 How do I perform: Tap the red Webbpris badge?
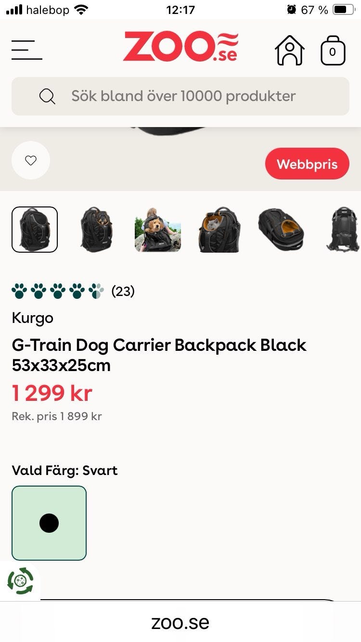[x=307, y=164]
